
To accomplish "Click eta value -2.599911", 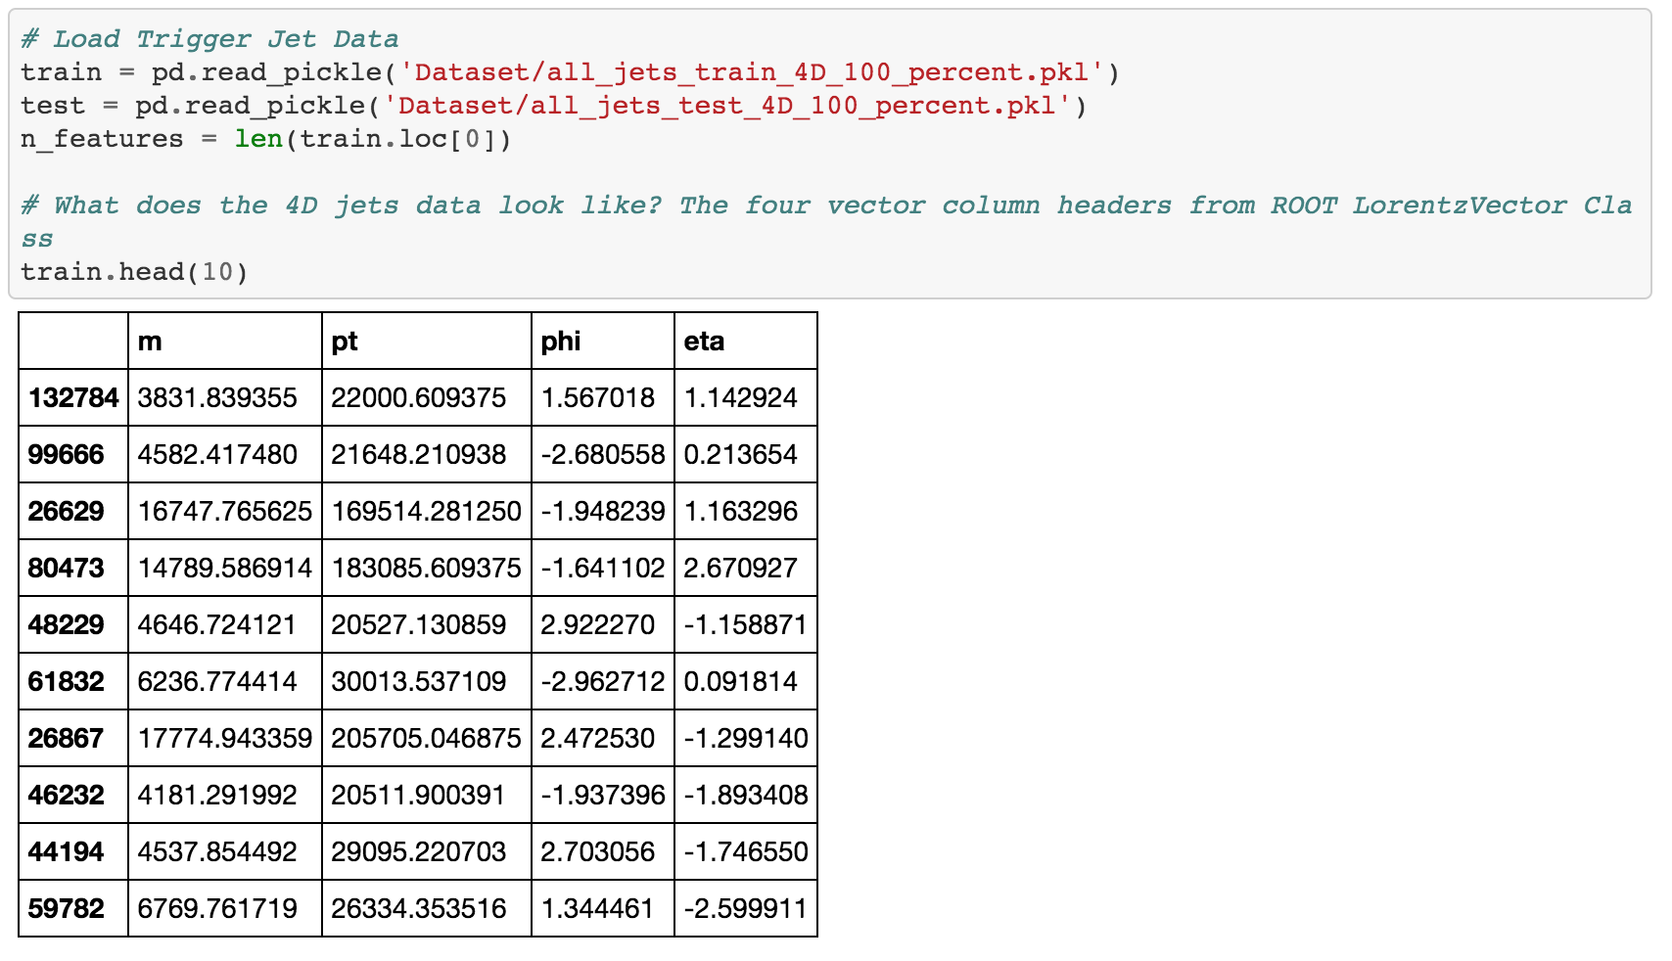I will [746, 908].
